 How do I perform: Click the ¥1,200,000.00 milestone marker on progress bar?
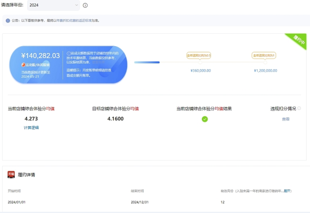pyautogui.click(x=265, y=63)
